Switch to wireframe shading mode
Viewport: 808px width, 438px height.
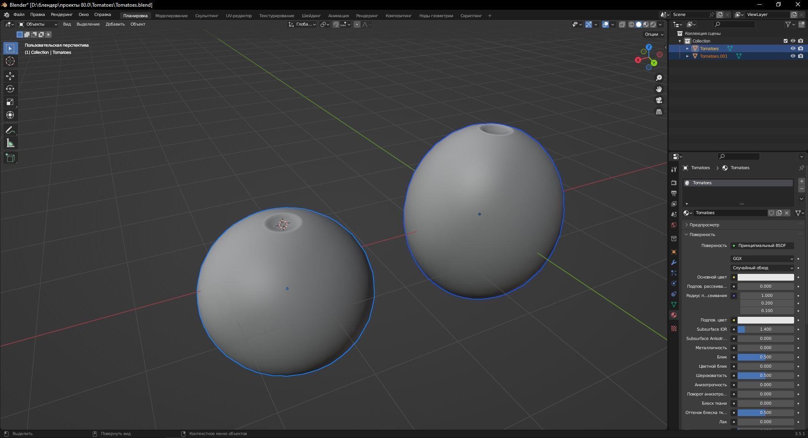[x=632, y=24]
